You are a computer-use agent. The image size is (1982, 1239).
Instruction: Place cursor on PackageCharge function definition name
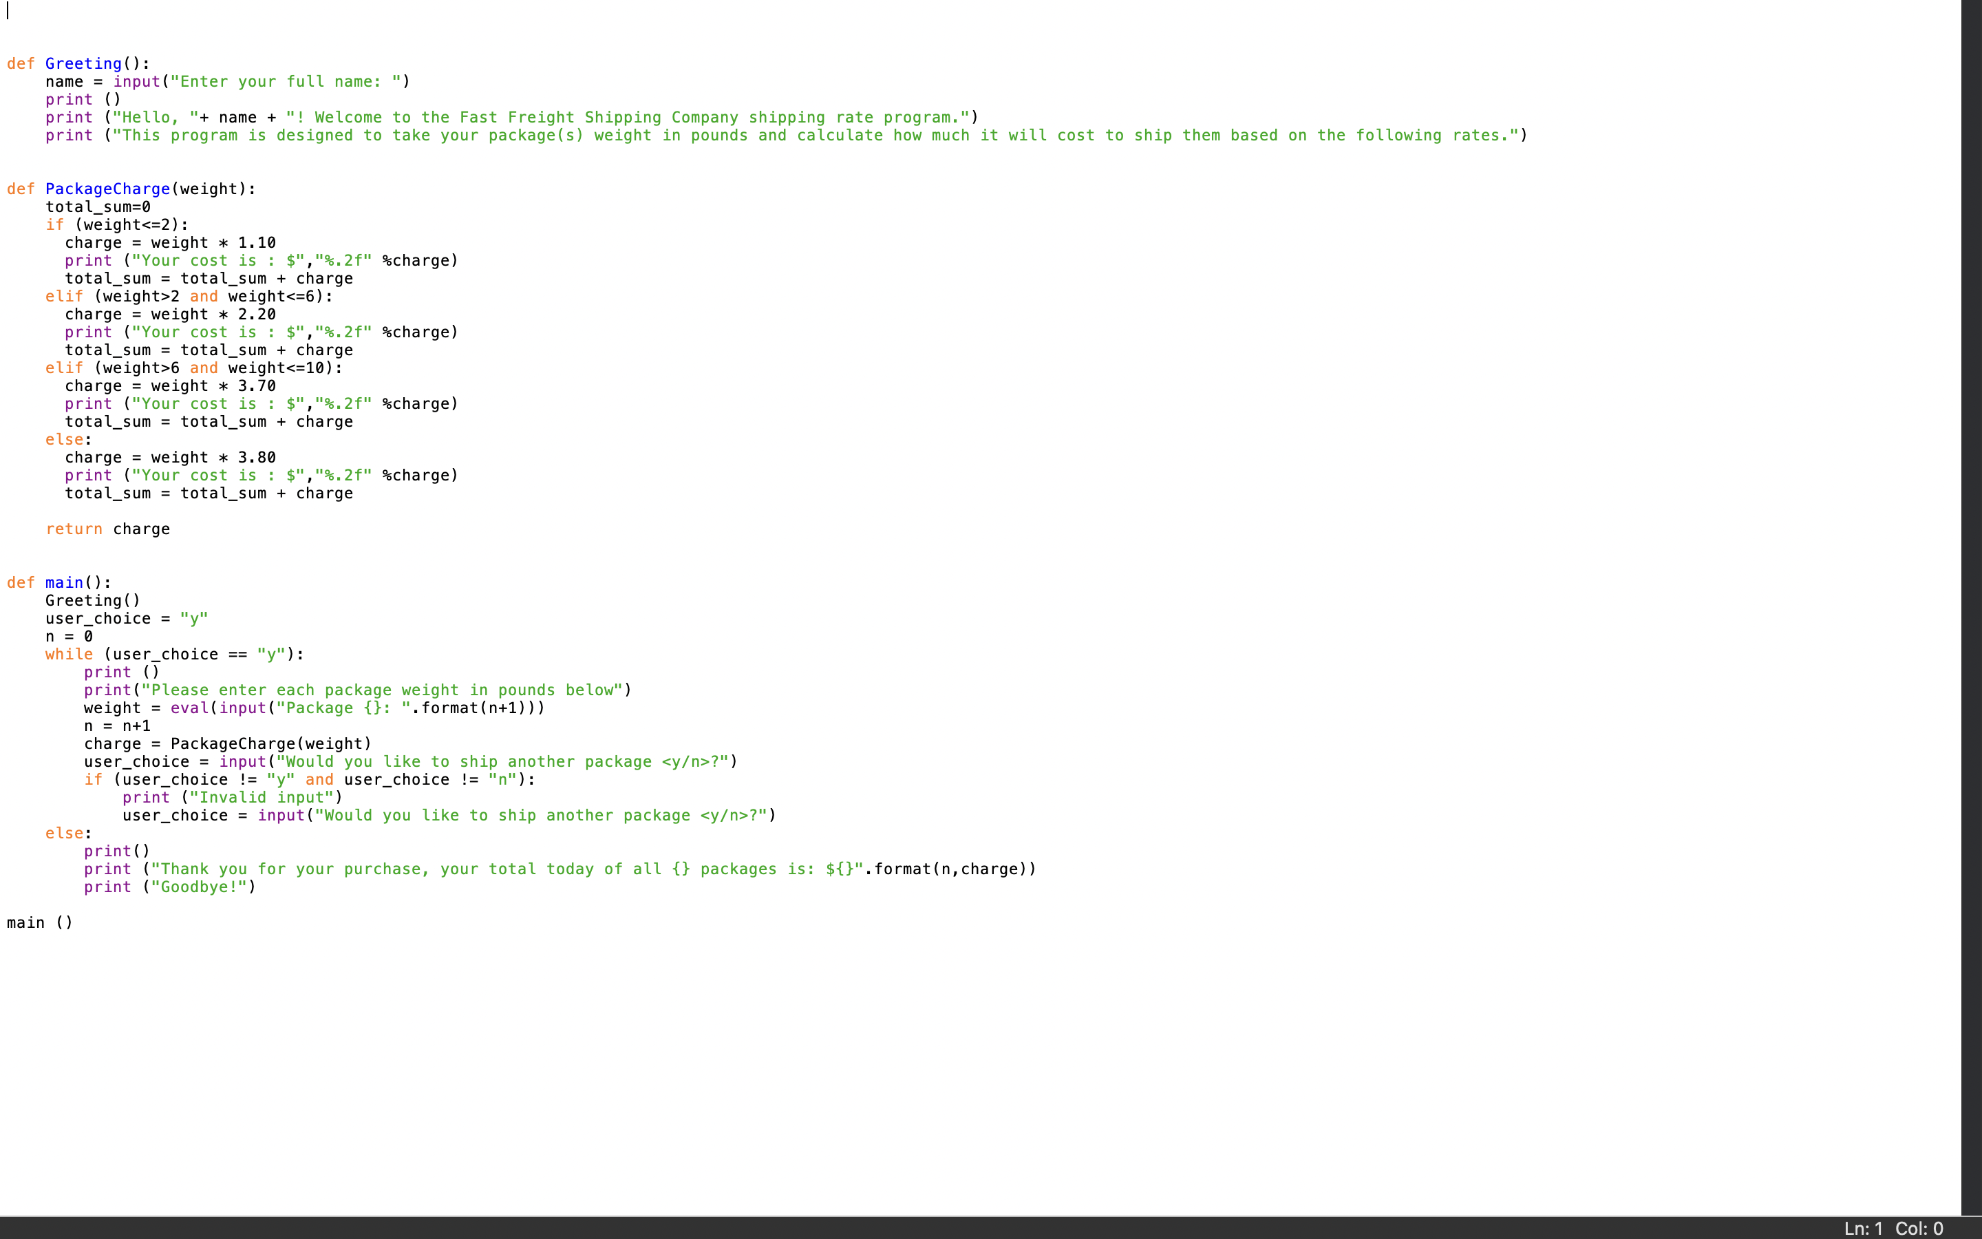coord(107,189)
